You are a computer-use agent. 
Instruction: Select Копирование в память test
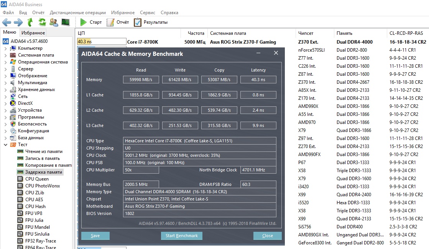[x=48, y=165]
